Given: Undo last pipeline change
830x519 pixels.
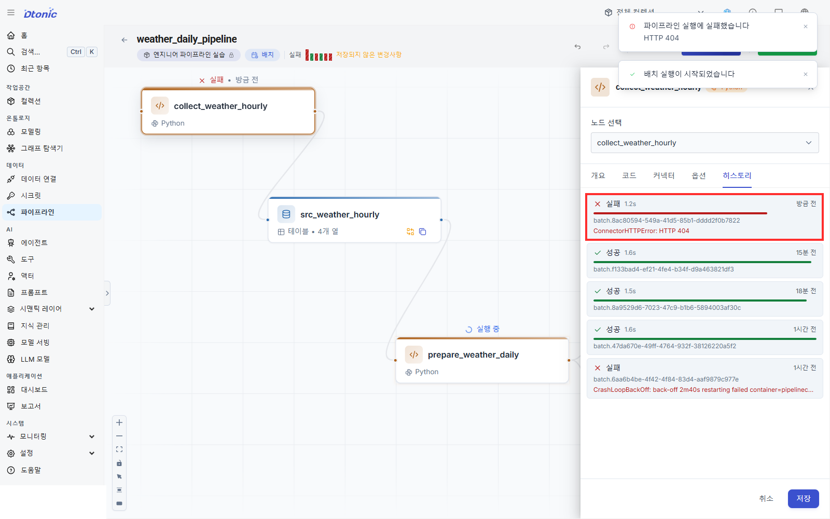Looking at the screenshot, I should 577,47.
